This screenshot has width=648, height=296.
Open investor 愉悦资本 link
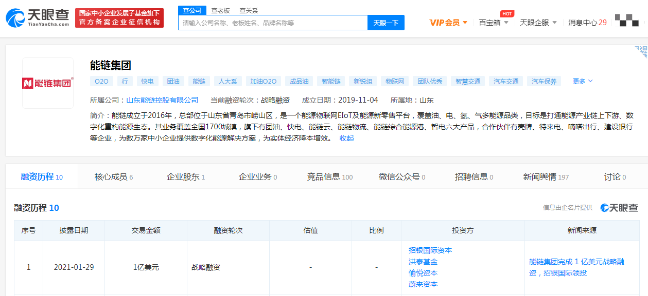[x=423, y=273]
